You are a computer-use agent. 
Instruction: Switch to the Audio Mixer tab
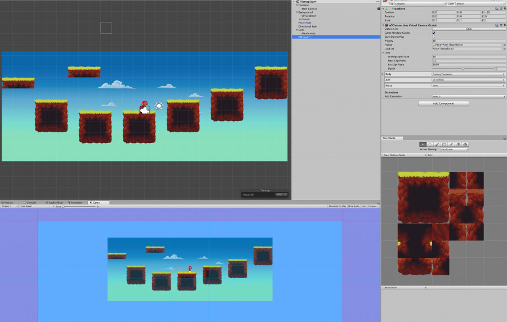54,203
